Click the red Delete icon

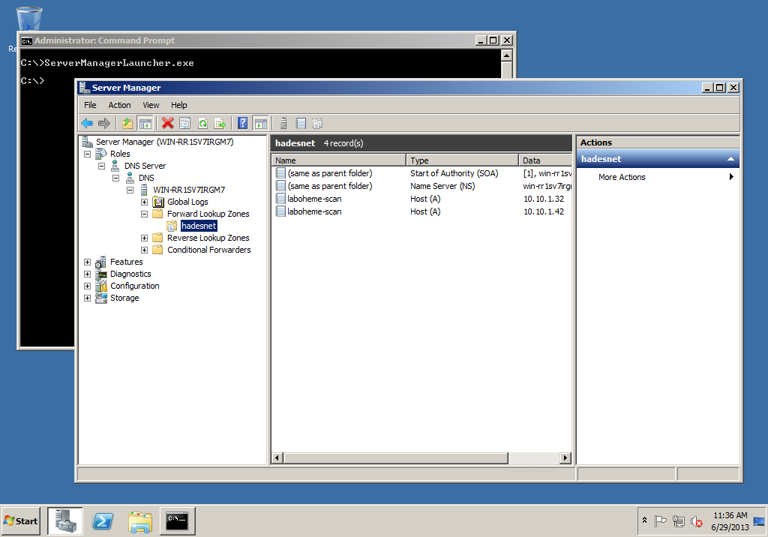[x=167, y=124]
